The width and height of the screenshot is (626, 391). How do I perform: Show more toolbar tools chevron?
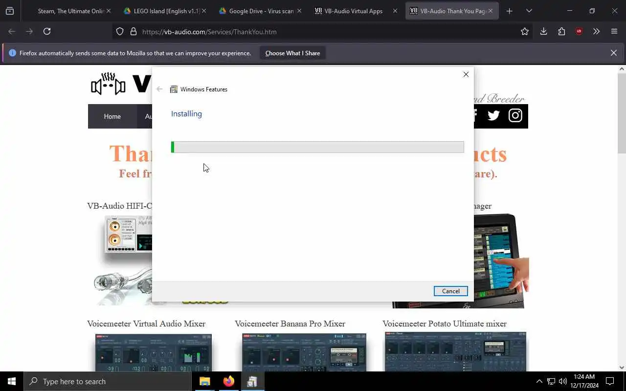tap(596, 31)
